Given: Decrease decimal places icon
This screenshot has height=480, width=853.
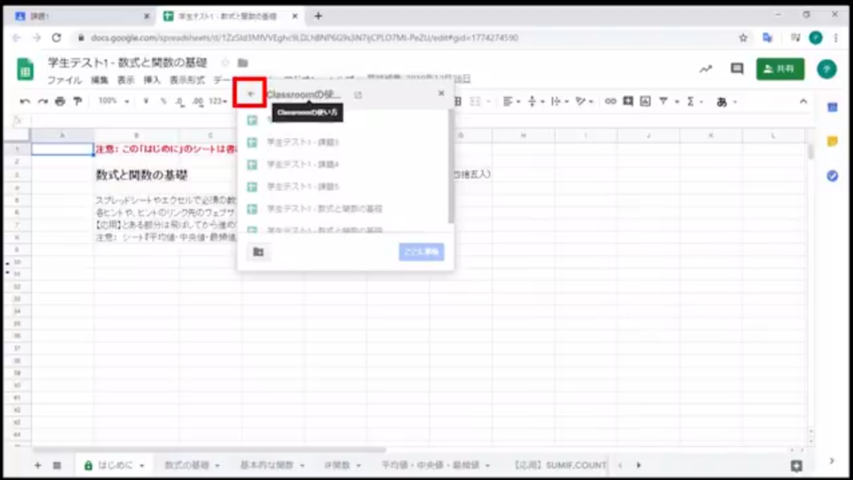Looking at the screenshot, I should point(180,101).
